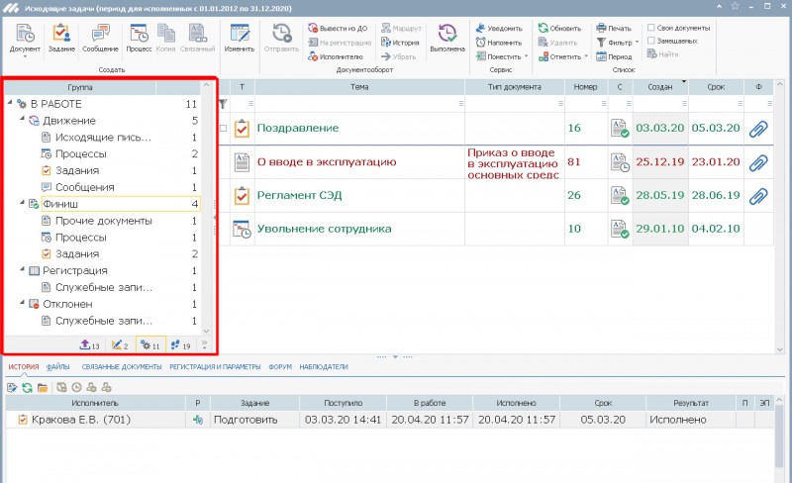
Task: Click the folder icon in history toolbar
Action: (43, 388)
